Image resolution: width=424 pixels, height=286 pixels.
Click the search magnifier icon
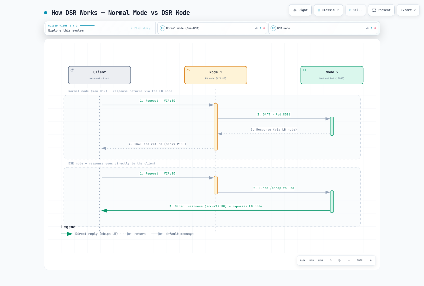331,261
